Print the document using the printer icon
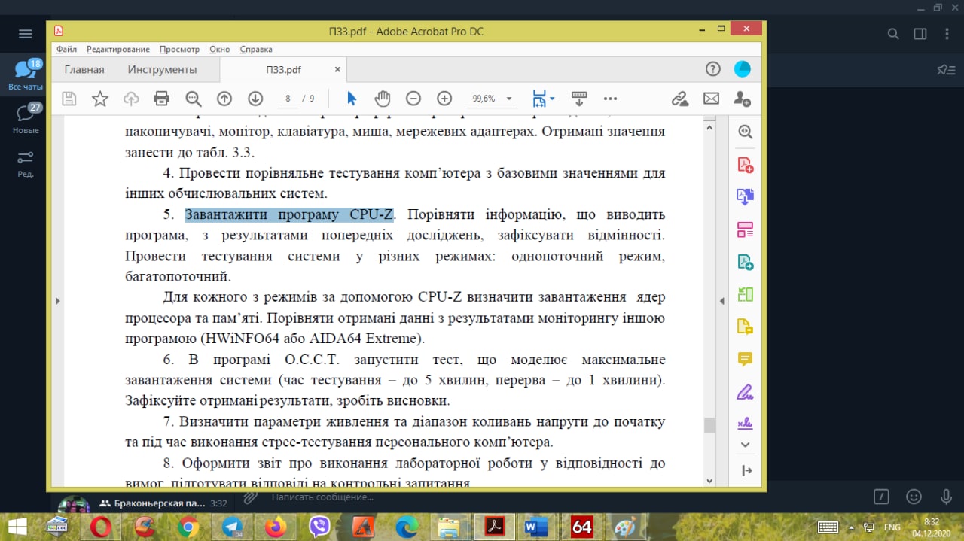 click(161, 99)
